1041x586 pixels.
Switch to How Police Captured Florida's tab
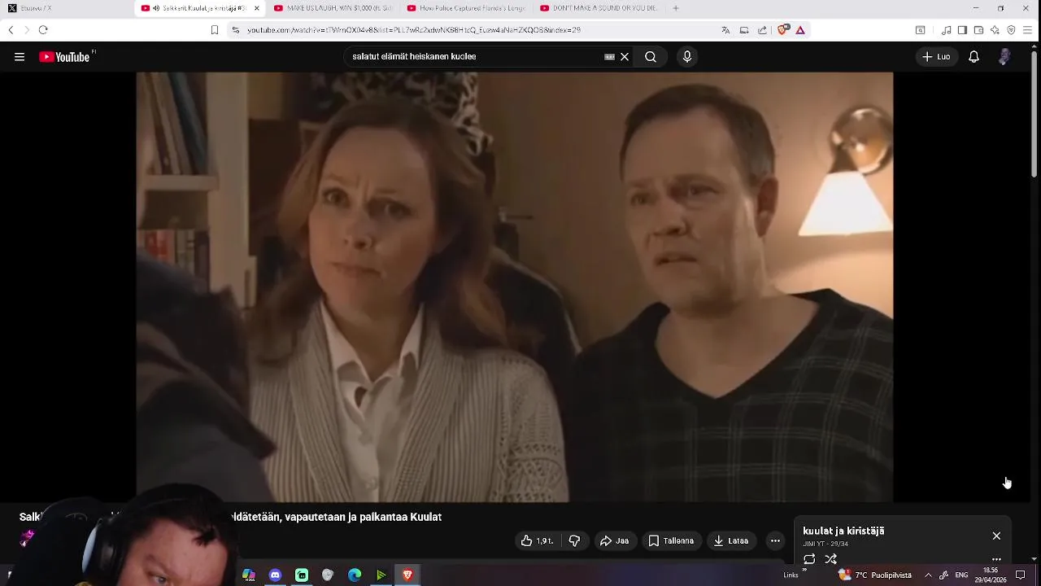465,8
